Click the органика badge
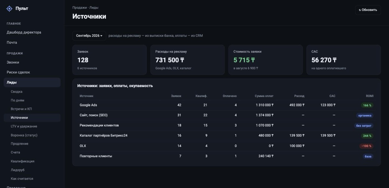This screenshot has width=389, height=188. pyautogui.click(x=365, y=115)
